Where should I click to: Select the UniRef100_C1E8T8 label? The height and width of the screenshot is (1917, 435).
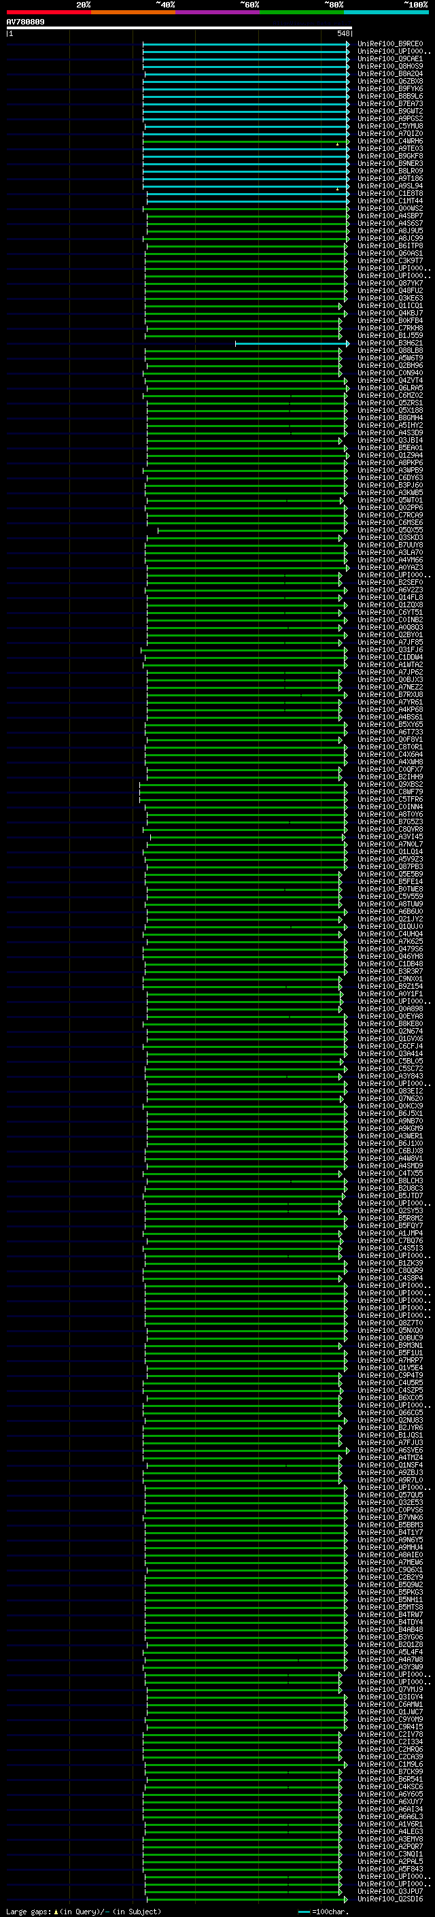pyautogui.click(x=389, y=194)
